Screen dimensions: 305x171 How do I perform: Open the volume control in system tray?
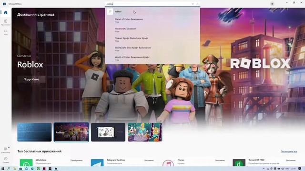pos(283,169)
